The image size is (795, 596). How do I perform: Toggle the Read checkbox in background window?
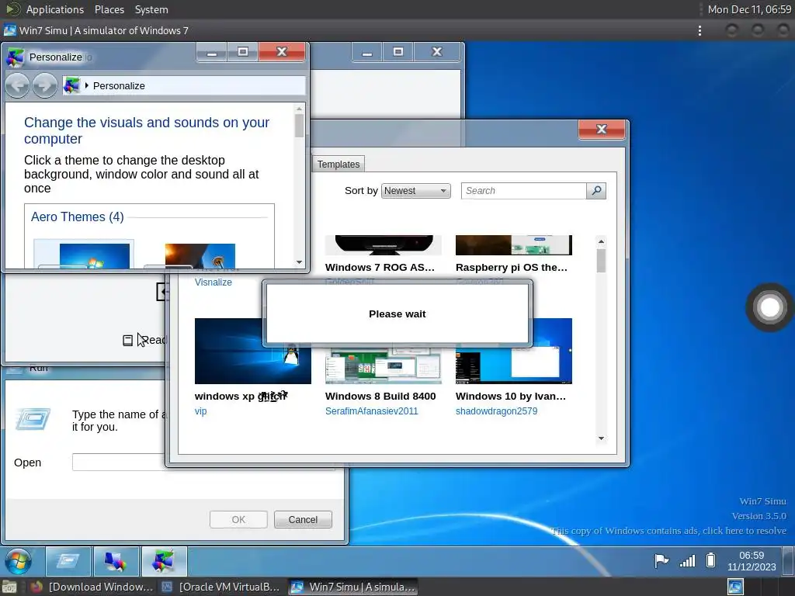click(128, 340)
